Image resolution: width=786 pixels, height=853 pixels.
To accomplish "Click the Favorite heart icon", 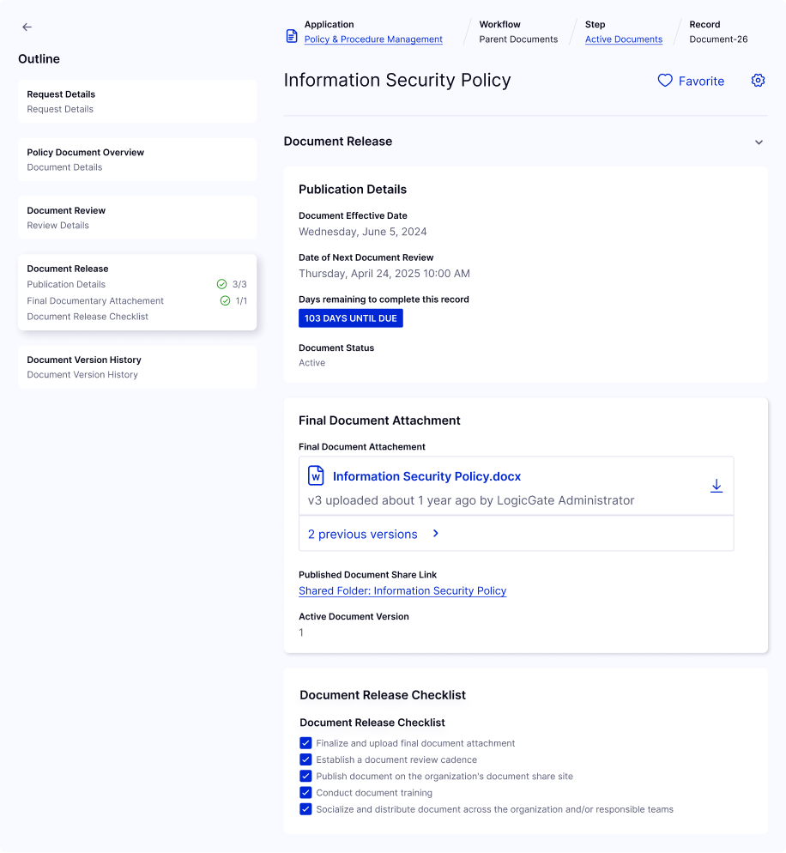I will pos(665,81).
